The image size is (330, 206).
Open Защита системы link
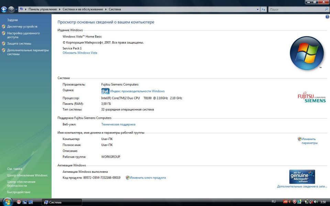(19, 44)
